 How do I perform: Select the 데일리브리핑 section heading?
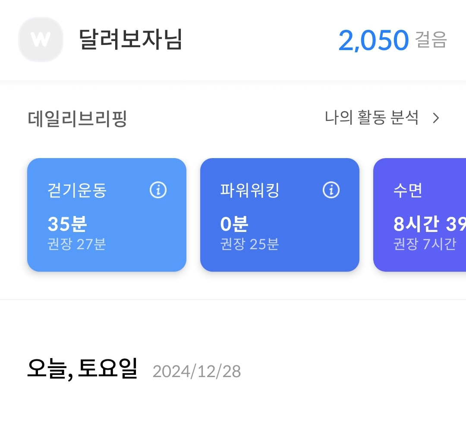click(77, 118)
